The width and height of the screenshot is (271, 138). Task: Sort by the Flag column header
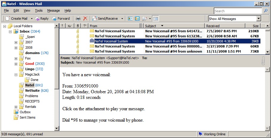pyautogui.click(x=85, y=26)
